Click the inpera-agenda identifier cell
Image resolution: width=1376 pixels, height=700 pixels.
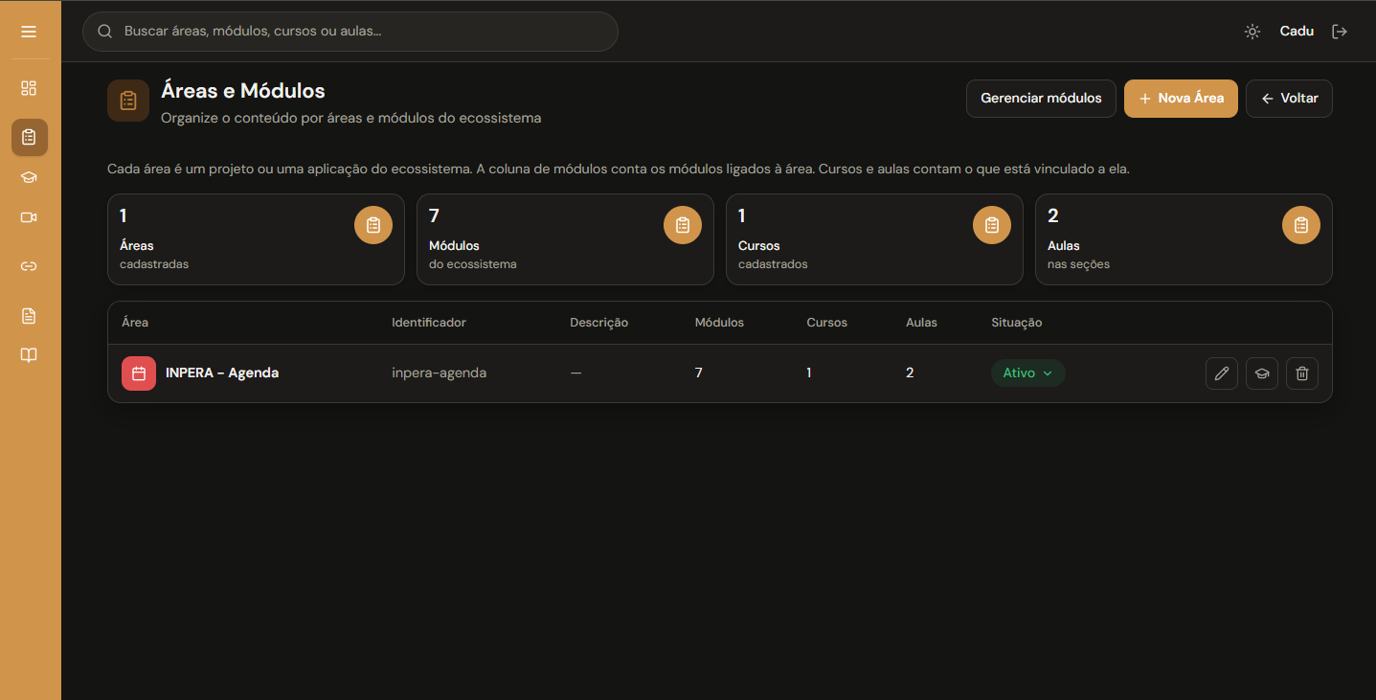point(440,373)
